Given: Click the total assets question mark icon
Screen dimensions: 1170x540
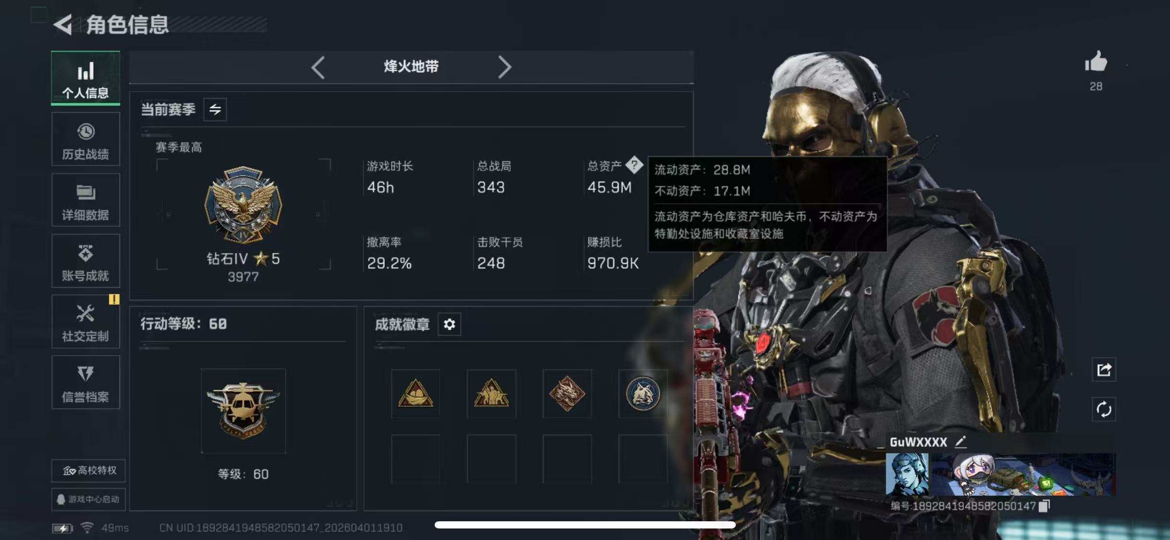Looking at the screenshot, I should click(634, 165).
